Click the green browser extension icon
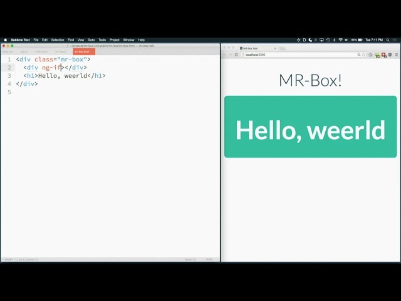This screenshot has height=301, width=401. click(x=377, y=55)
